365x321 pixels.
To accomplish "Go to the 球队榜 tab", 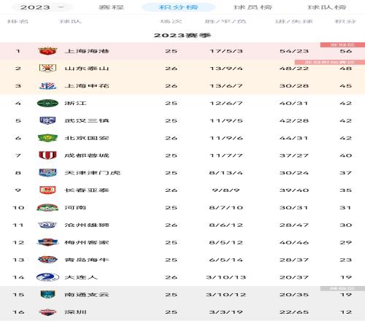I will [x=326, y=7].
